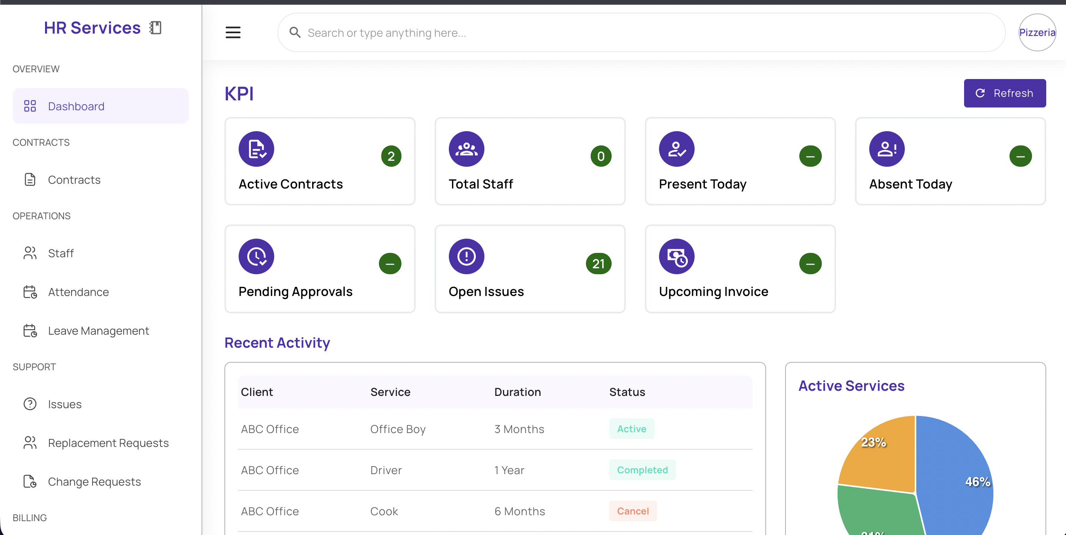Image resolution: width=1066 pixels, height=535 pixels.
Task: Click the Dashboard grid icon in sidebar
Action: click(x=30, y=106)
